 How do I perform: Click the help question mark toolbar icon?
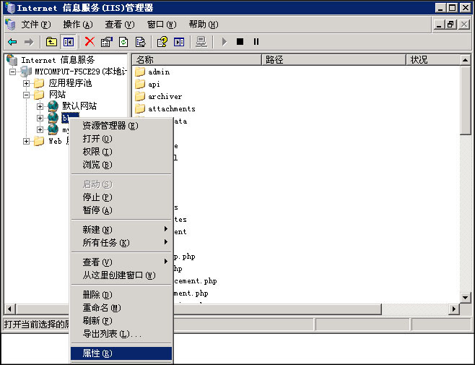pyautogui.click(x=162, y=42)
